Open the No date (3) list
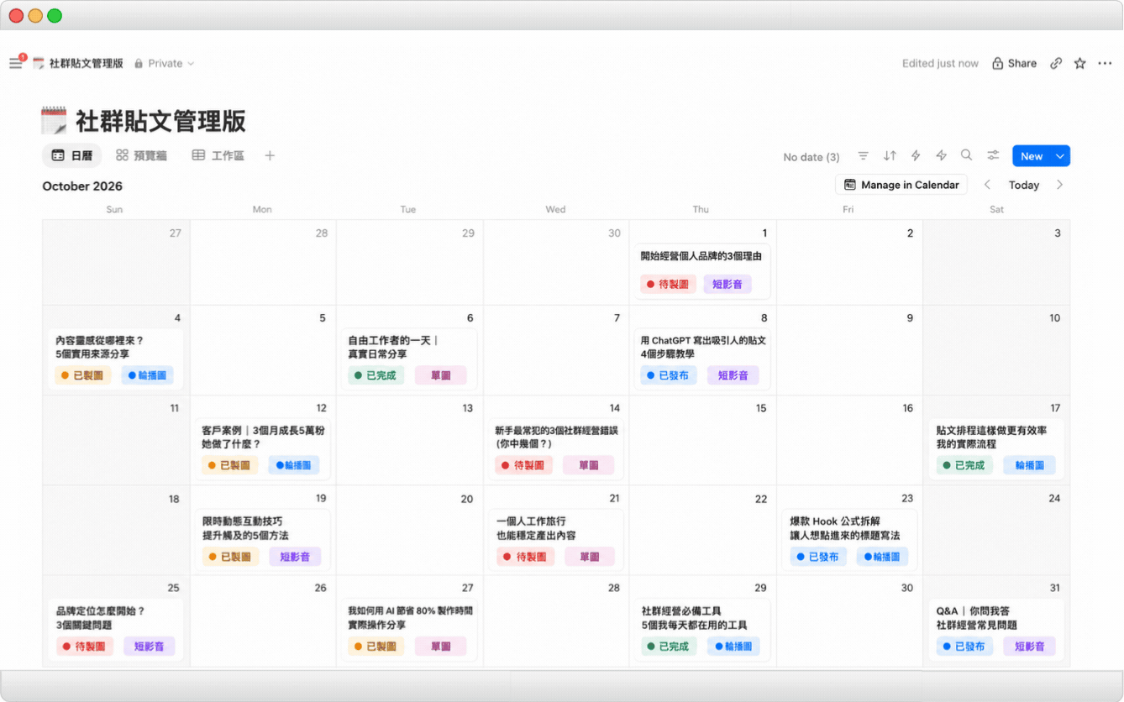Screen dimensions: 1124x702 pos(811,157)
